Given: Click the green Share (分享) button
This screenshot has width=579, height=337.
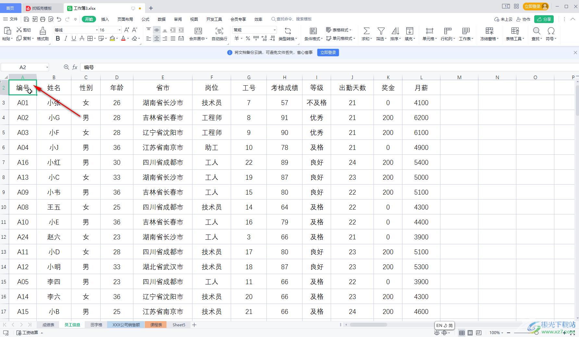Looking at the screenshot, I should point(544,19).
